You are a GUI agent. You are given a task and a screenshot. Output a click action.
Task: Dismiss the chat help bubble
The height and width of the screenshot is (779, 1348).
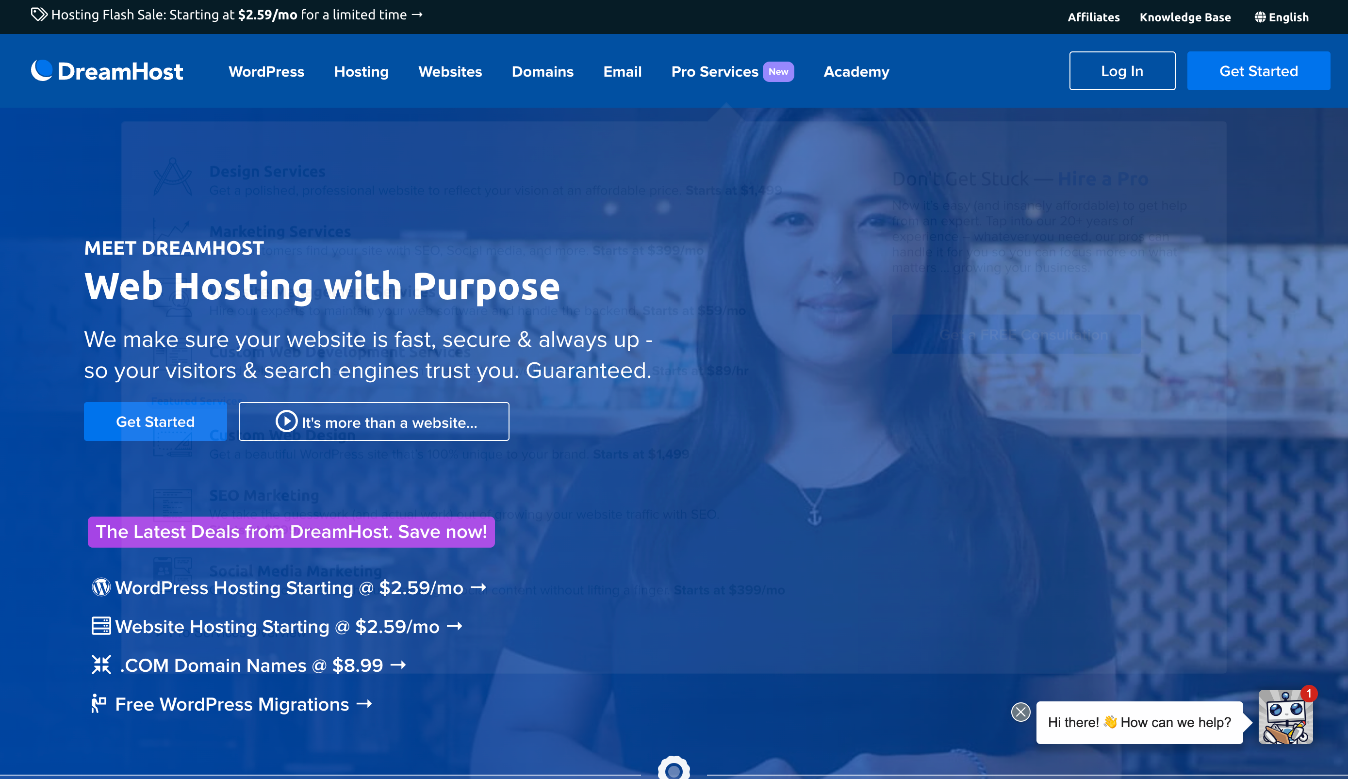click(x=1020, y=712)
